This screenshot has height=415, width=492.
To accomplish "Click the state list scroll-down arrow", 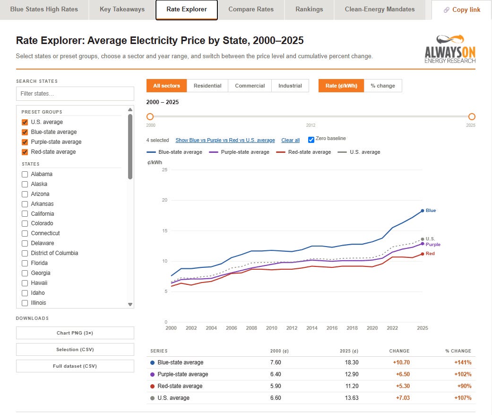I will 130,304.
